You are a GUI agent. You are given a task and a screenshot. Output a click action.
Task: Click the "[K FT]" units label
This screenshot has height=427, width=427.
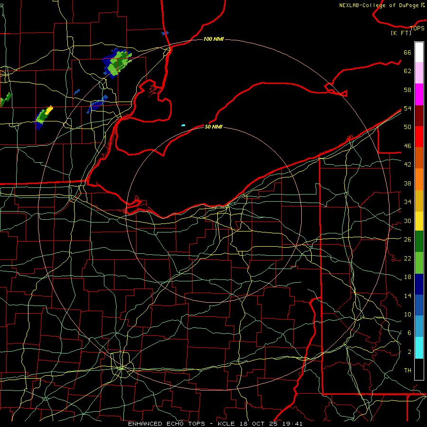401,33
